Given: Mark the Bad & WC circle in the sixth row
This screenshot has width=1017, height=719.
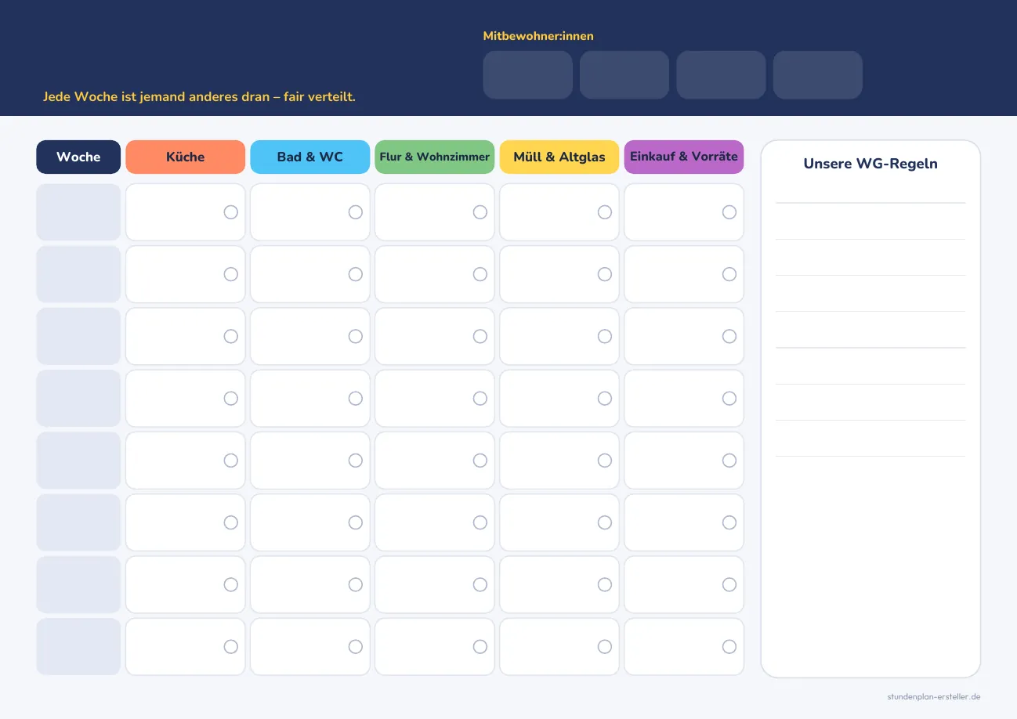Looking at the screenshot, I should (x=355, y=522).
